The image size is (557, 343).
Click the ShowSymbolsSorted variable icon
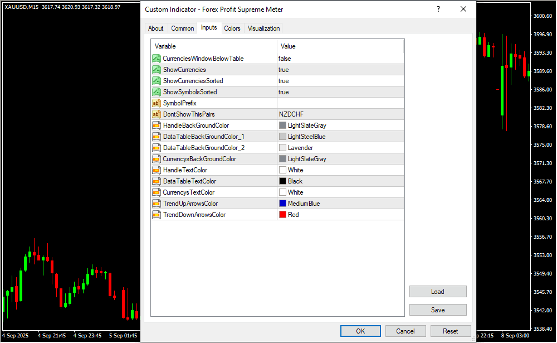pos(156,92)
